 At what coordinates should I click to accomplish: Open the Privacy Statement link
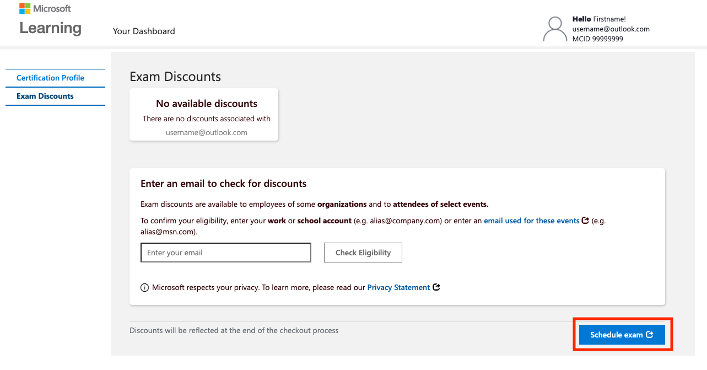pyautogui.click(x=398, y=287)
